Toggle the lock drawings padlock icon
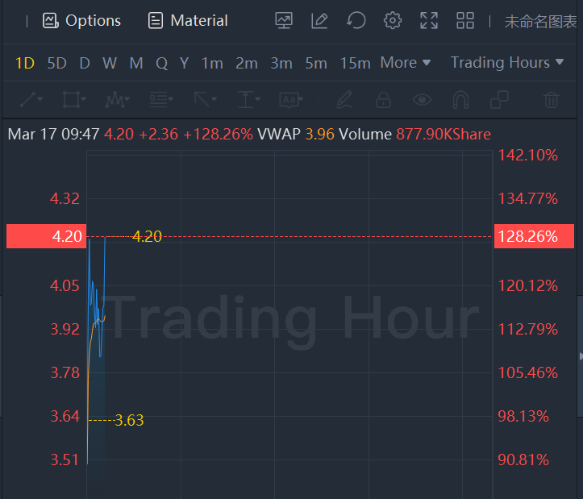 [x=384, y=100]
